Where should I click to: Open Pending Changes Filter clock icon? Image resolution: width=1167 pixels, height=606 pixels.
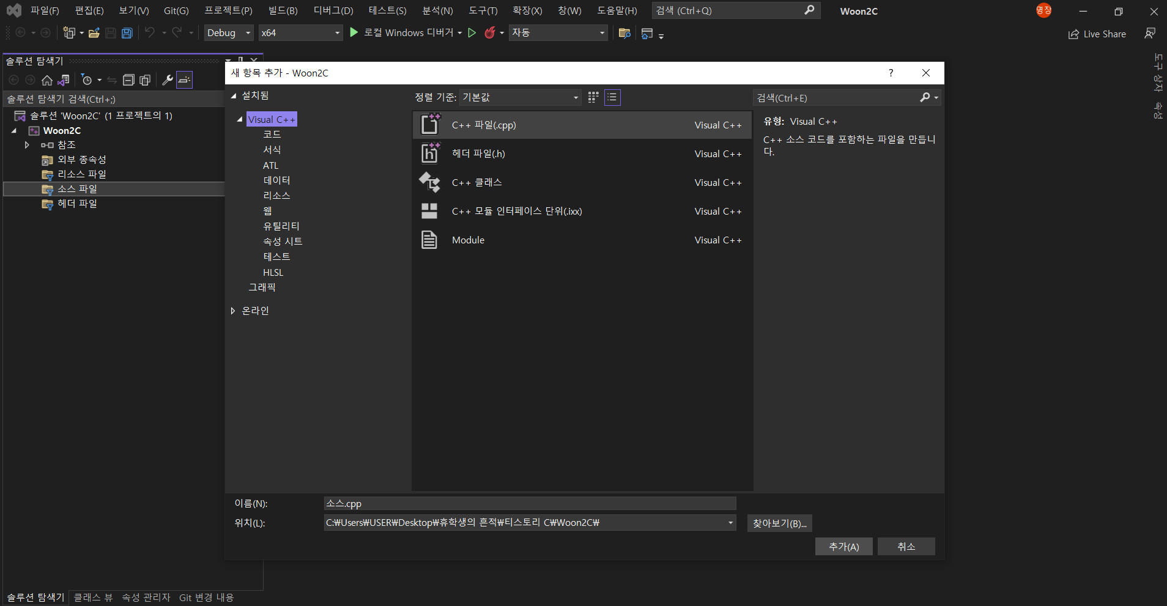click(87, 80)
